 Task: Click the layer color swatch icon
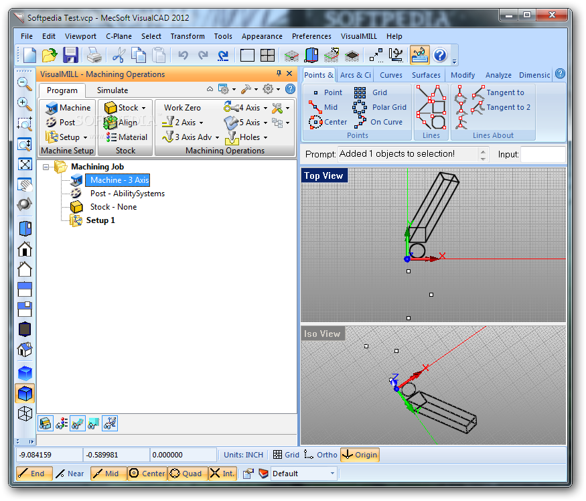pyautogui.click(x=263, y=474)
